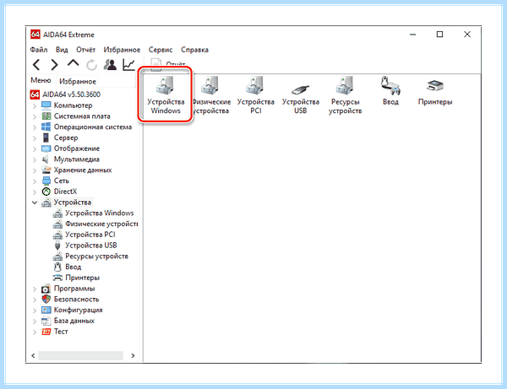Open the graph chart toolbar icon
507x389 pixels.
(x=128, y=65)
